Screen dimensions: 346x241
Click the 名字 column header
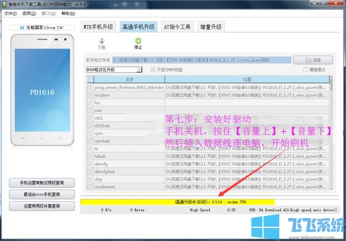(130, 79)
